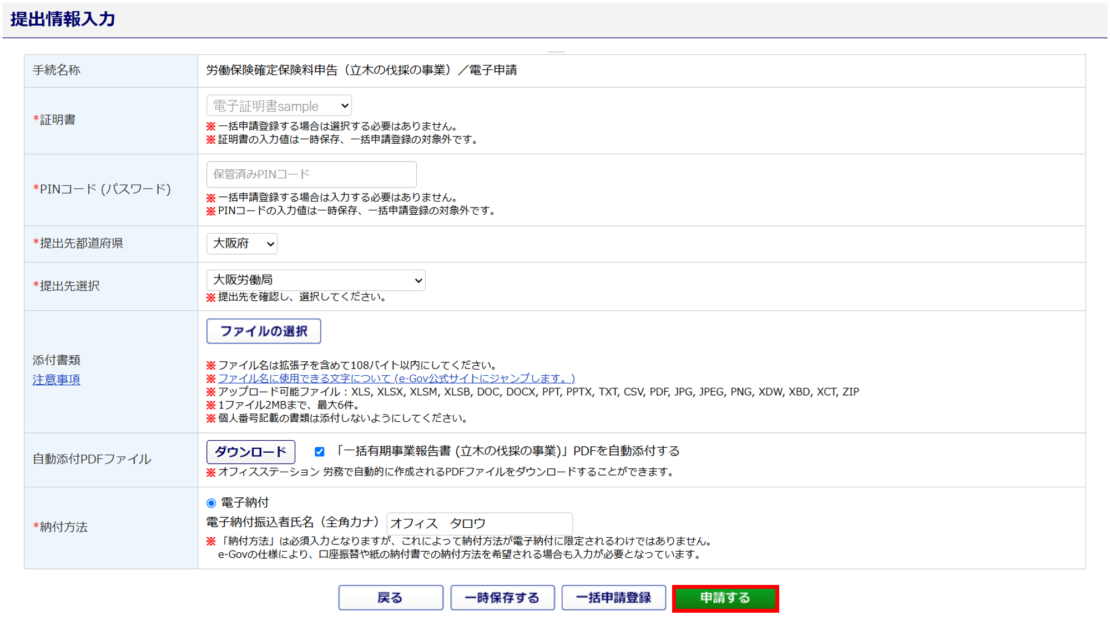Toggle the PDF自動添付 checkbox
1110x631 pixels.
(x=320, y=452)
